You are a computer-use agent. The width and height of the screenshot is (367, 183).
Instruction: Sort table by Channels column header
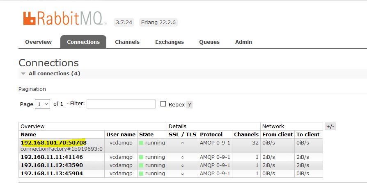(246, 134)
